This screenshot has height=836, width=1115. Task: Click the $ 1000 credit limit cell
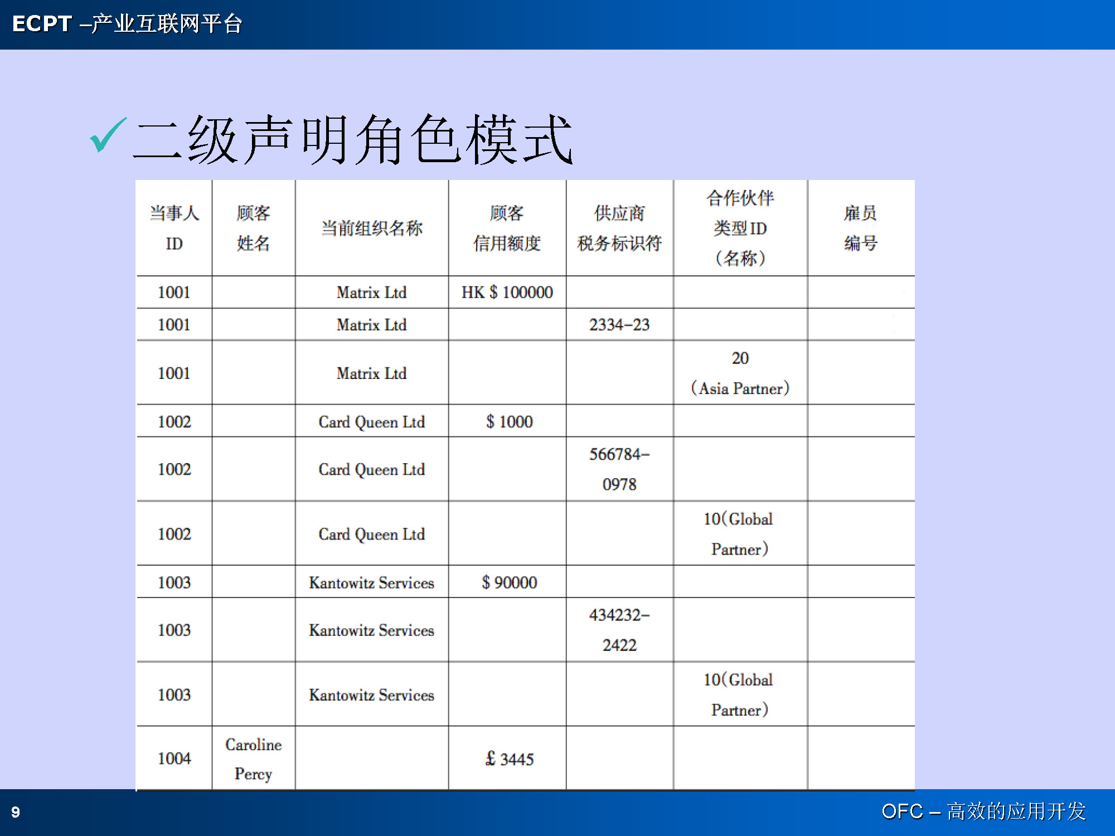click(x=508, y=422)
